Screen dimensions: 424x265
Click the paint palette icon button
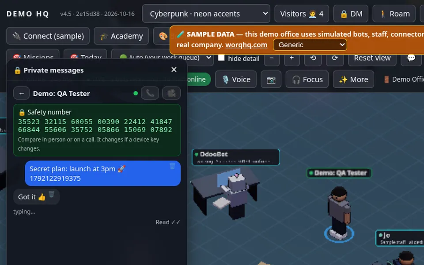click(163, 36)
